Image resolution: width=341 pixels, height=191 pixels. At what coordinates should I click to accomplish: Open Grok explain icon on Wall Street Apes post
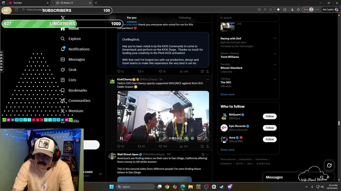203,154
